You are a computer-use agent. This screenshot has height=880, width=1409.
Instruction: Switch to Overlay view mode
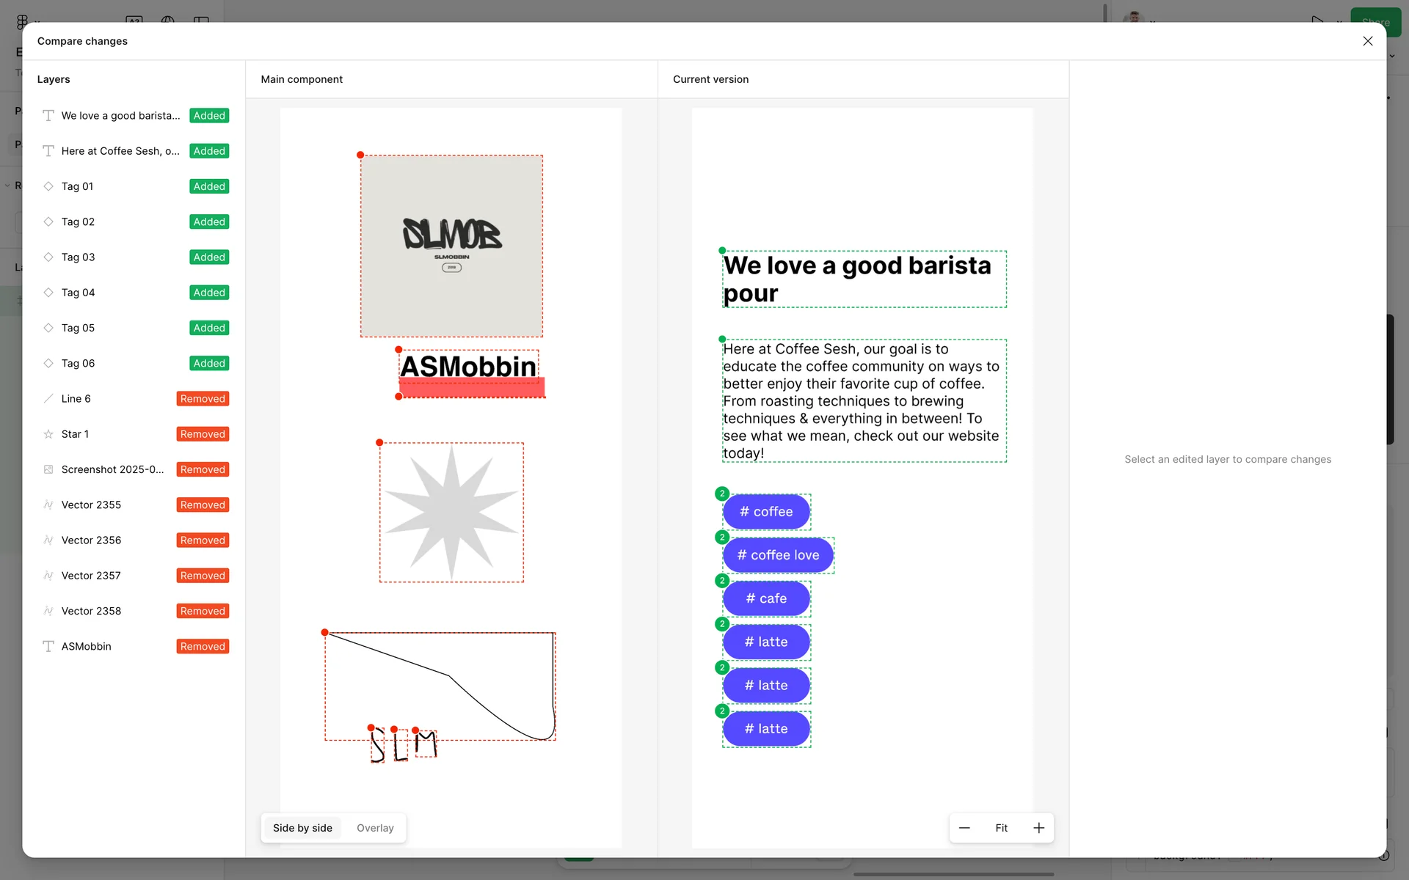point(375,828)
